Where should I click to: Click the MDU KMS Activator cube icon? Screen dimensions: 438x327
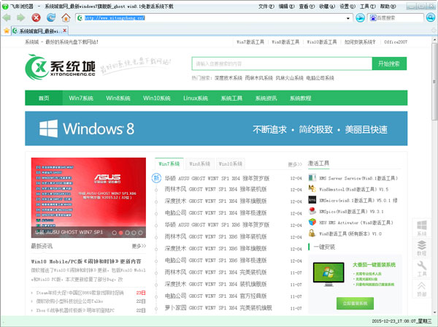click(x=312, y=223)
